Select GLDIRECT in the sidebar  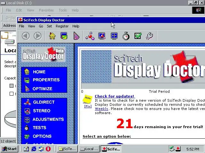(x=44, y=102)
